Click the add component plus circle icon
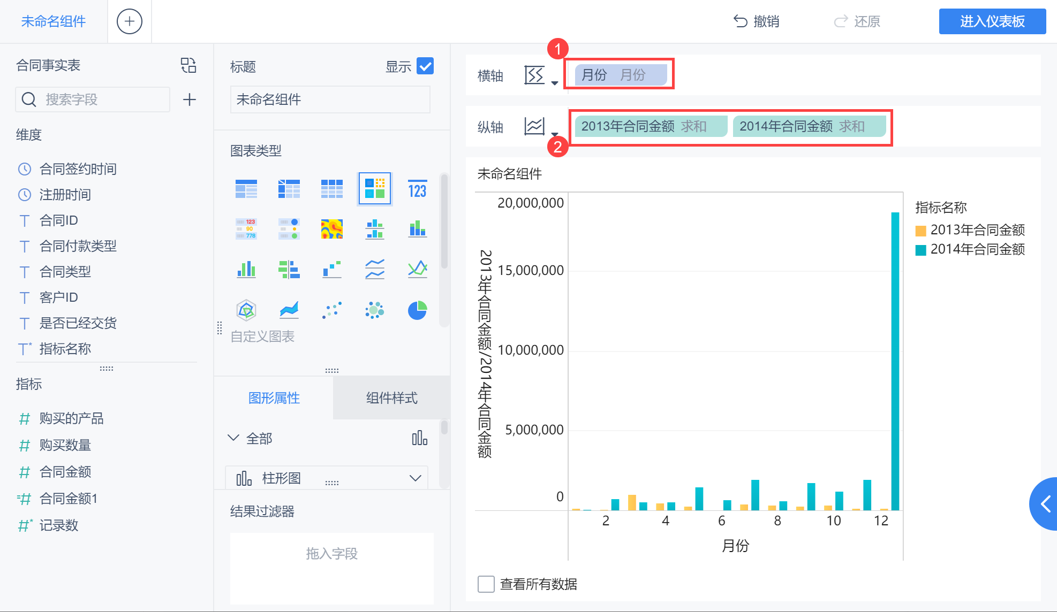The image size is (1057, 612). click(129, 21)
